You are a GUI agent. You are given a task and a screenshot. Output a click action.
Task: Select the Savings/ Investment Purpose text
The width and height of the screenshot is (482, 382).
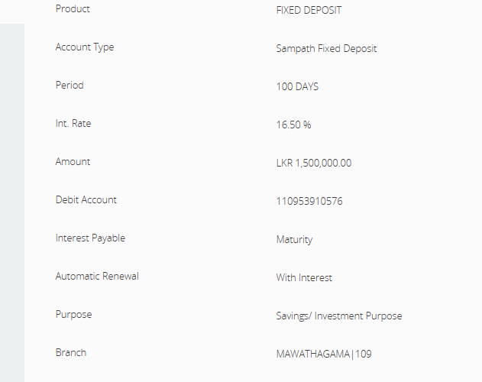click(338, 316)
